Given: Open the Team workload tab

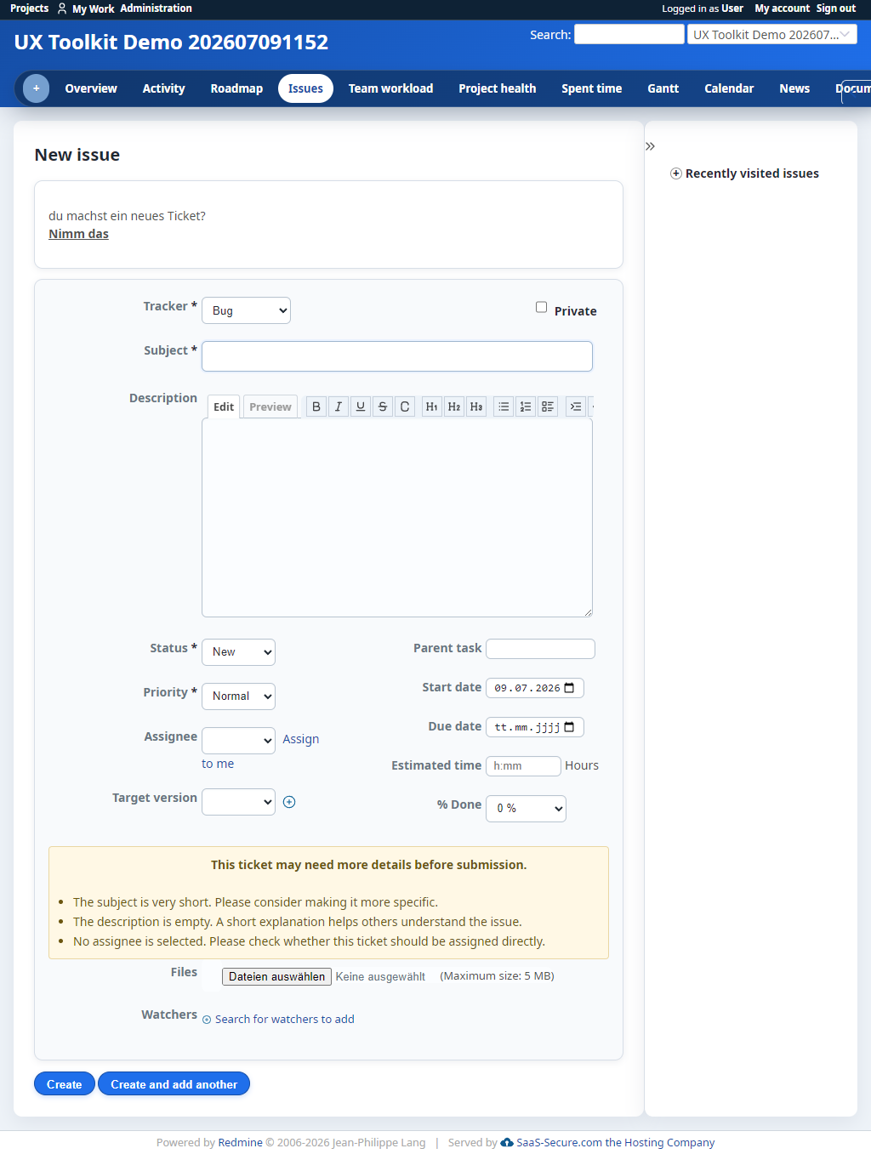Looking at the screenshot, I should [x=390, y=88].
